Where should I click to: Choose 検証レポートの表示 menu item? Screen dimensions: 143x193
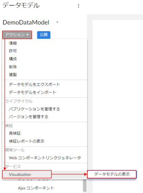(26, 141)
